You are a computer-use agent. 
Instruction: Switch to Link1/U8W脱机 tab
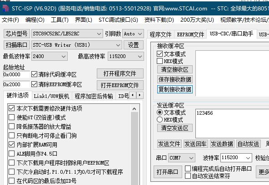point(51,96)
